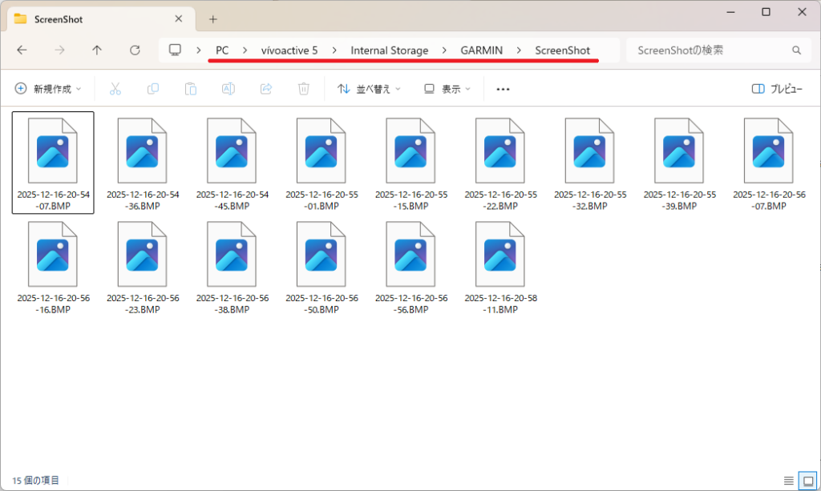The width and height of the screenshot is (821, 491).
Task: Expand the 並べ替え sort menu
Action: click(369, 89)
